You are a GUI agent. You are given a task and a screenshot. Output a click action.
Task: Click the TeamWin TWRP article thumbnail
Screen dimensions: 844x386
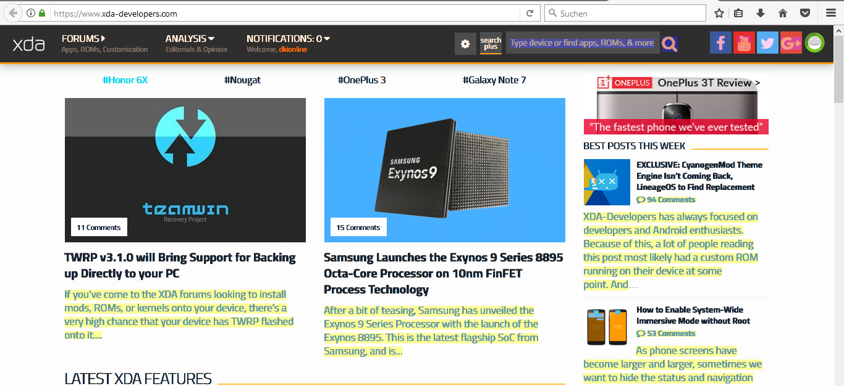[x=185, y=170]
